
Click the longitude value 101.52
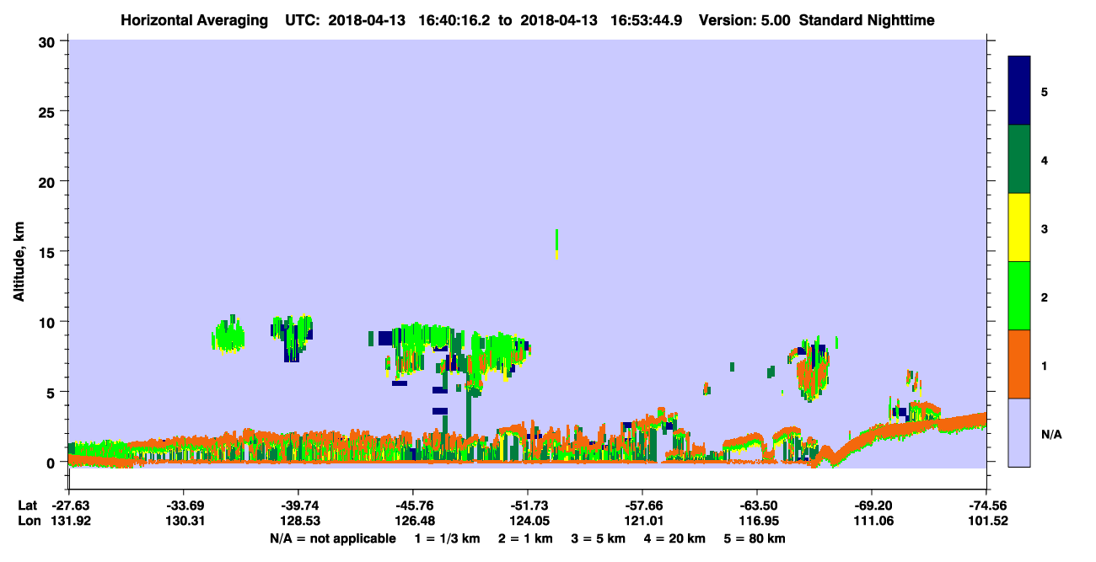[x=986, y=521]
